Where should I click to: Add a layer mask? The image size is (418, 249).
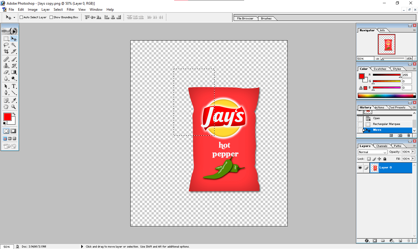[x=375, y=241]
